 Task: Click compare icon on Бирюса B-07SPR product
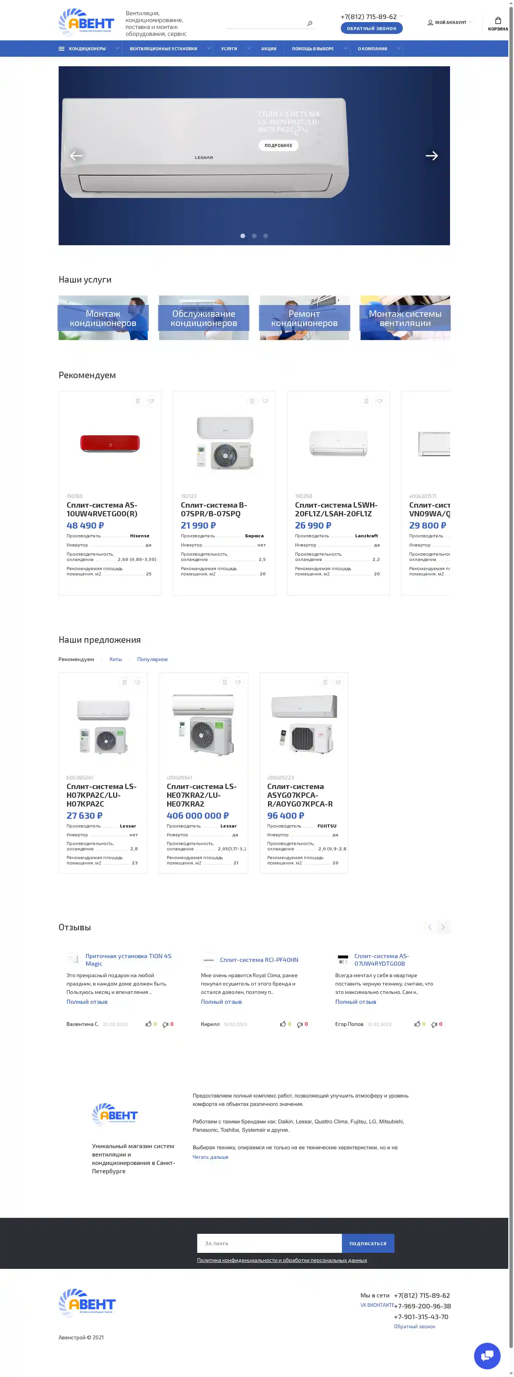point(252,401)
